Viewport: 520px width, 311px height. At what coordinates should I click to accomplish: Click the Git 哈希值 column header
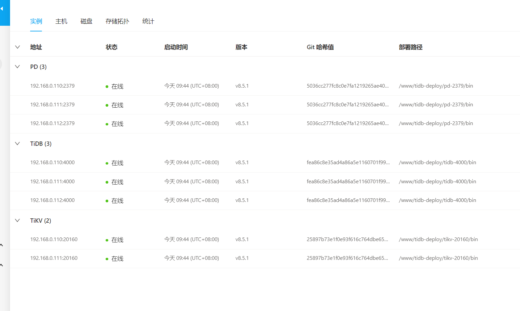coord(320,47)
